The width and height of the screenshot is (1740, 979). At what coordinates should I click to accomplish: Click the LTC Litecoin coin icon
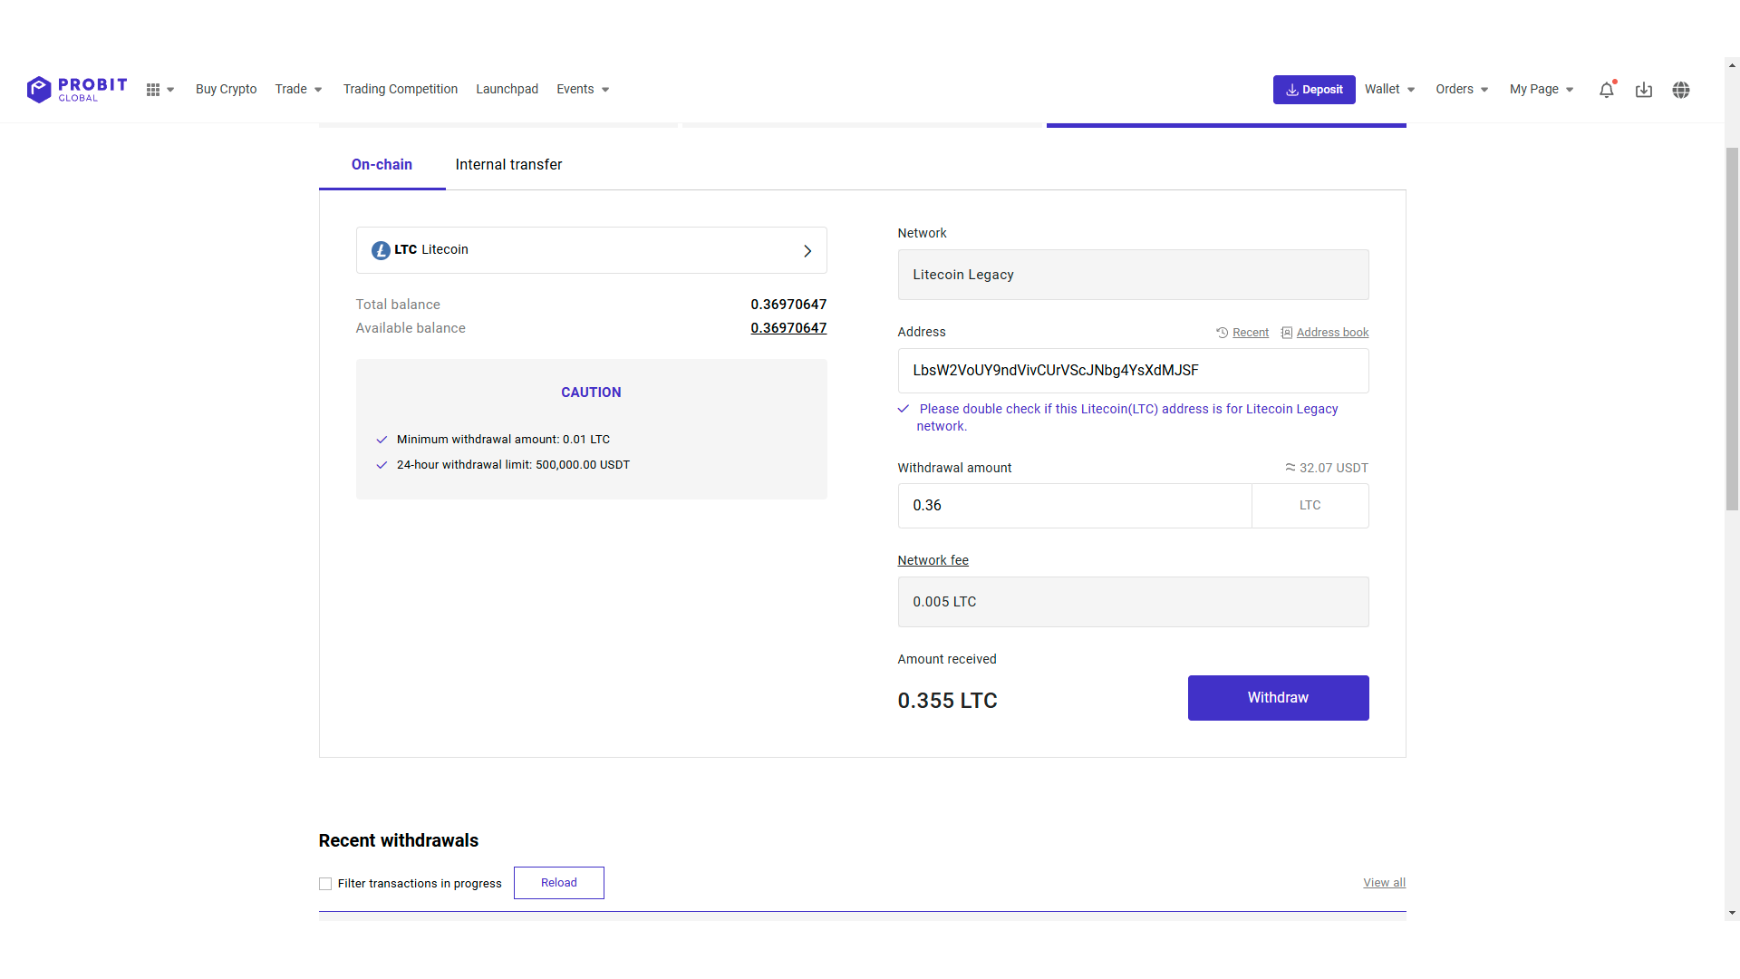point(381,250)
